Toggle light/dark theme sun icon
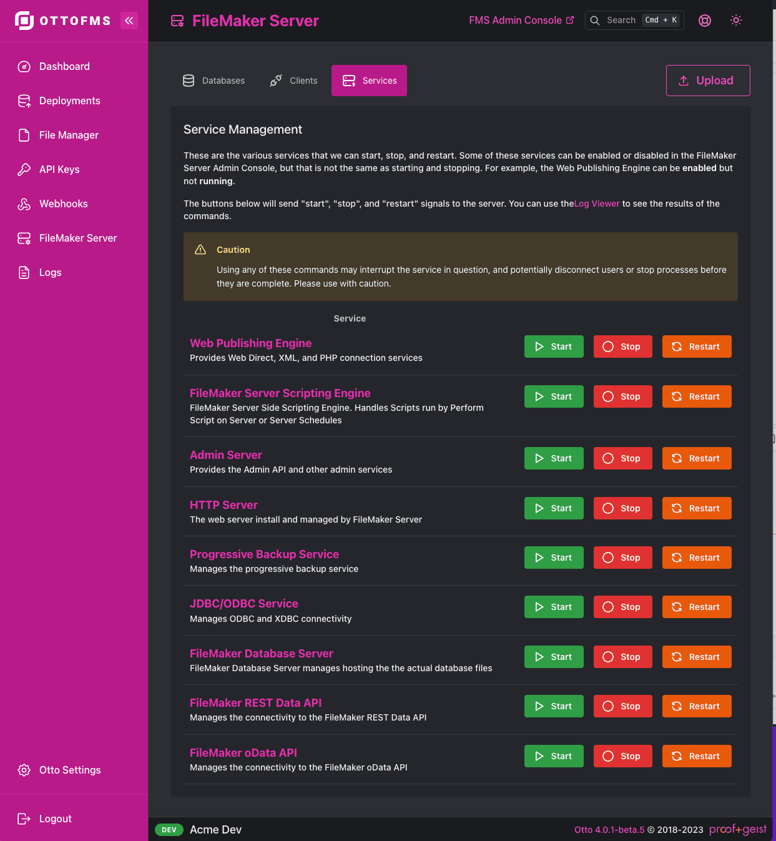The width and height of the screenshot is (776, 841). (736, 21)
